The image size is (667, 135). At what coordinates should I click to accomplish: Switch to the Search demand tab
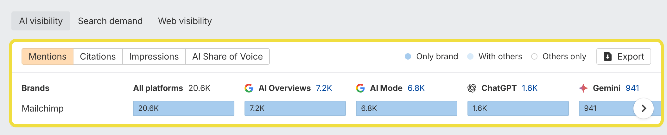110,21
